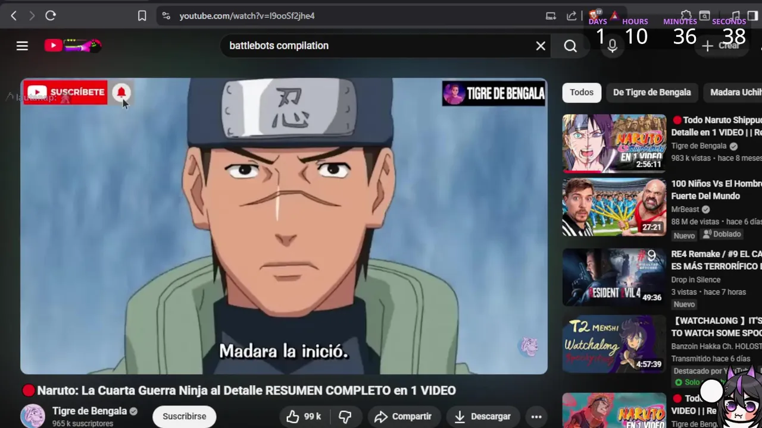Open Tigre de Bengala channel name link

coord(89,411)
